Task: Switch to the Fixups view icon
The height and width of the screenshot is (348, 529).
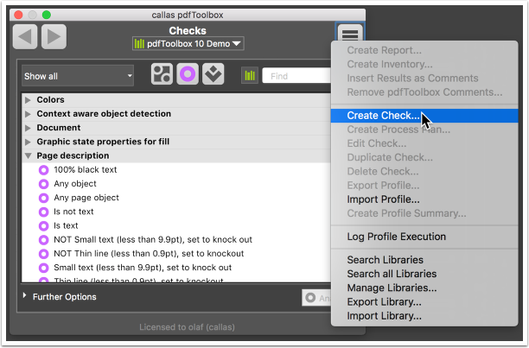Action: (214, 74)
